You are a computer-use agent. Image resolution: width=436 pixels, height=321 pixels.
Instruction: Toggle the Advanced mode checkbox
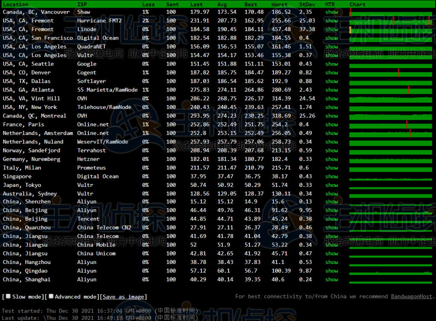tap(51, 296)
